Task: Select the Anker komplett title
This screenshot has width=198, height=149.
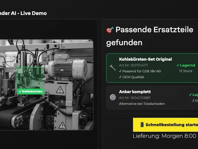Action: click(135, 92)
